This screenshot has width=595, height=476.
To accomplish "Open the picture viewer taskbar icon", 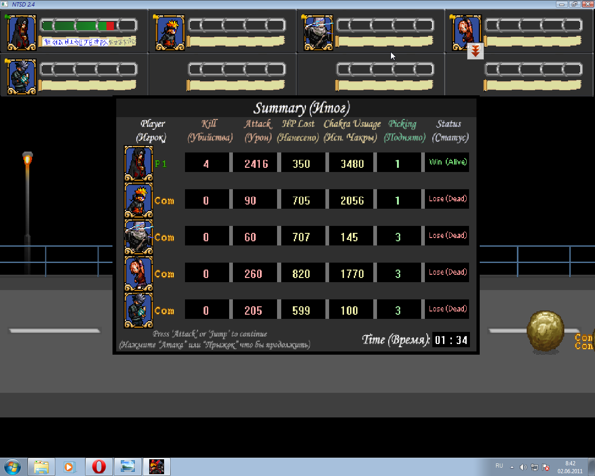I will click(127, 467).
